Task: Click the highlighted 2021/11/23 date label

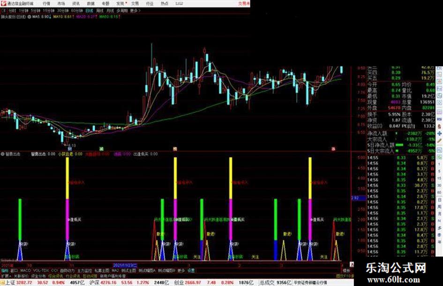Action: 125,265
